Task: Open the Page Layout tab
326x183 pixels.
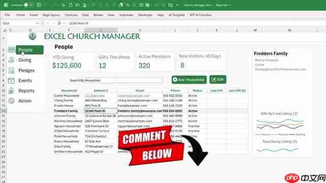Action: (x=51, y=15)
